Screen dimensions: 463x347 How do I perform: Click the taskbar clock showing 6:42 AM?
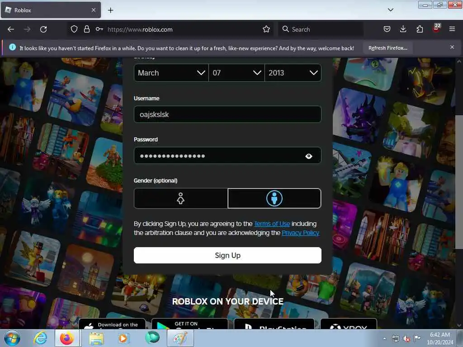440,338
